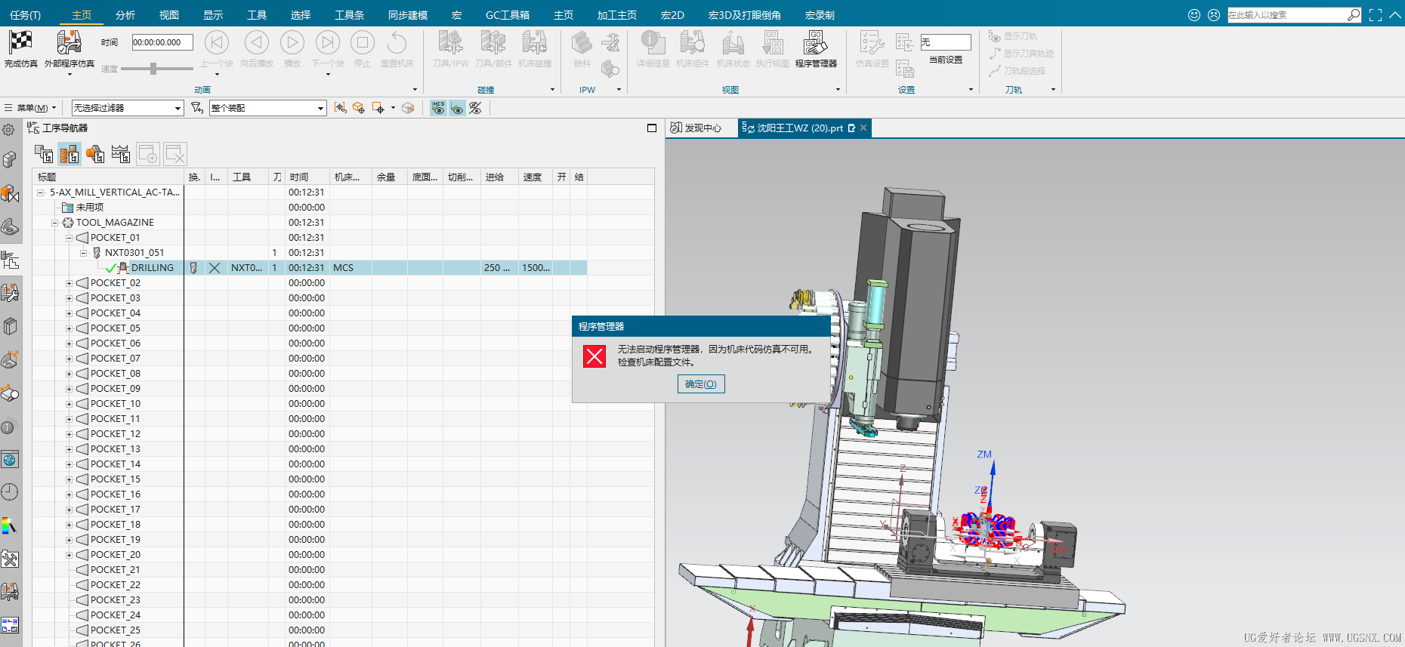Open the 分析 ribbon tab
Image resolution: width=1405 pixels, height=647 pixels.
pos(125,15)
